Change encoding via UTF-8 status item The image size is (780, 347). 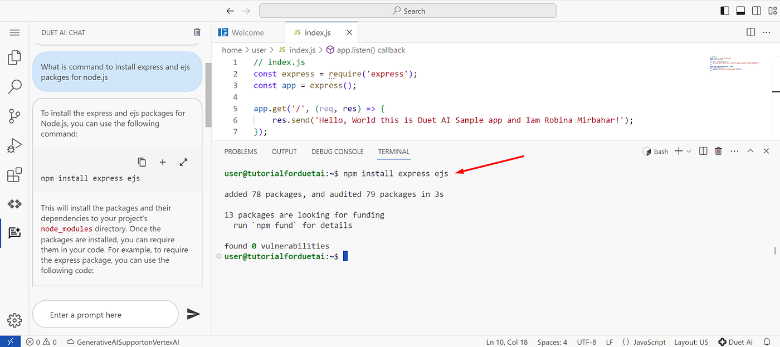click(x=587, y=342)
